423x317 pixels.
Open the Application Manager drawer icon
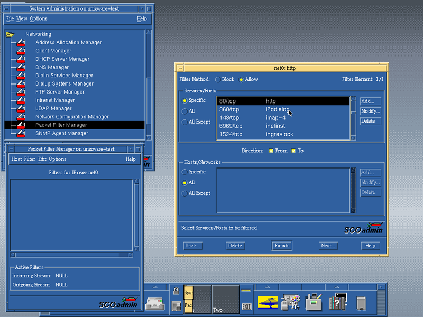pos(313,302)
